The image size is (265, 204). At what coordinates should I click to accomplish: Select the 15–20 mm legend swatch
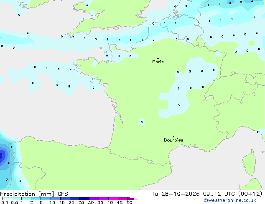pyautogui.click(x=65, y=199)
